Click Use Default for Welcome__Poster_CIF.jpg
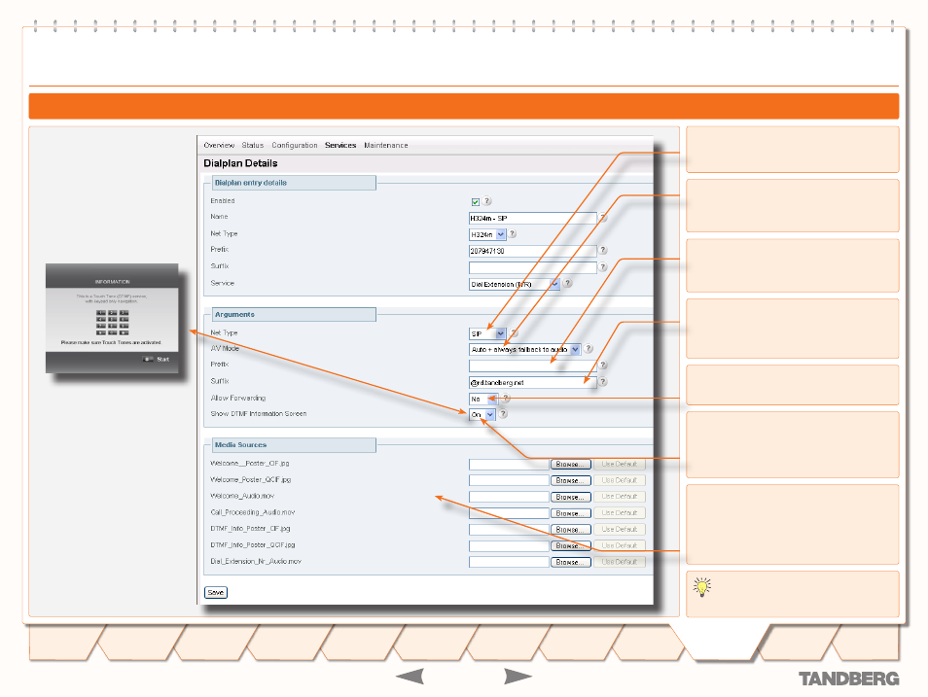 (620, 465)
